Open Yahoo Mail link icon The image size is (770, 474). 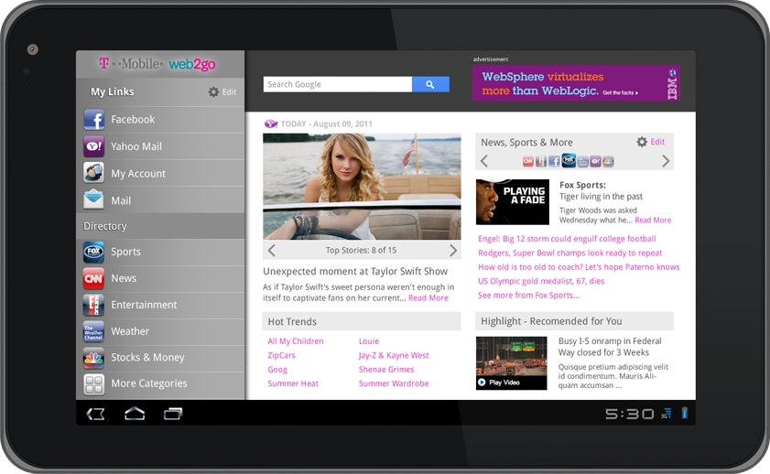tap(93, 146)
